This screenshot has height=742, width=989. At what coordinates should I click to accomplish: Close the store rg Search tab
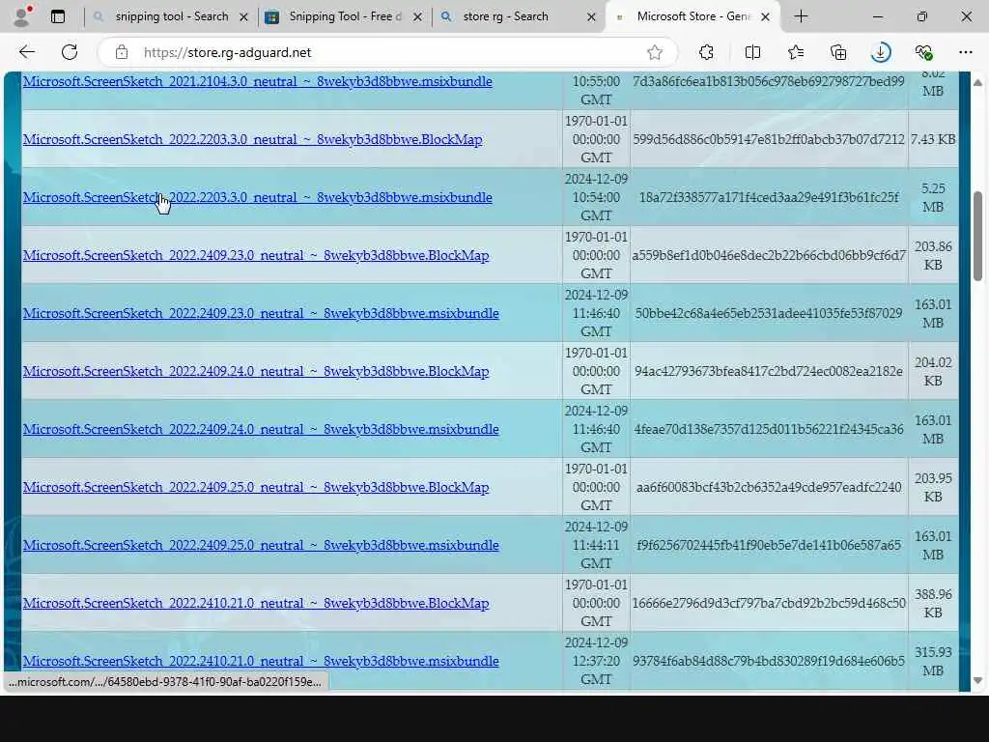tap(591, 17)
